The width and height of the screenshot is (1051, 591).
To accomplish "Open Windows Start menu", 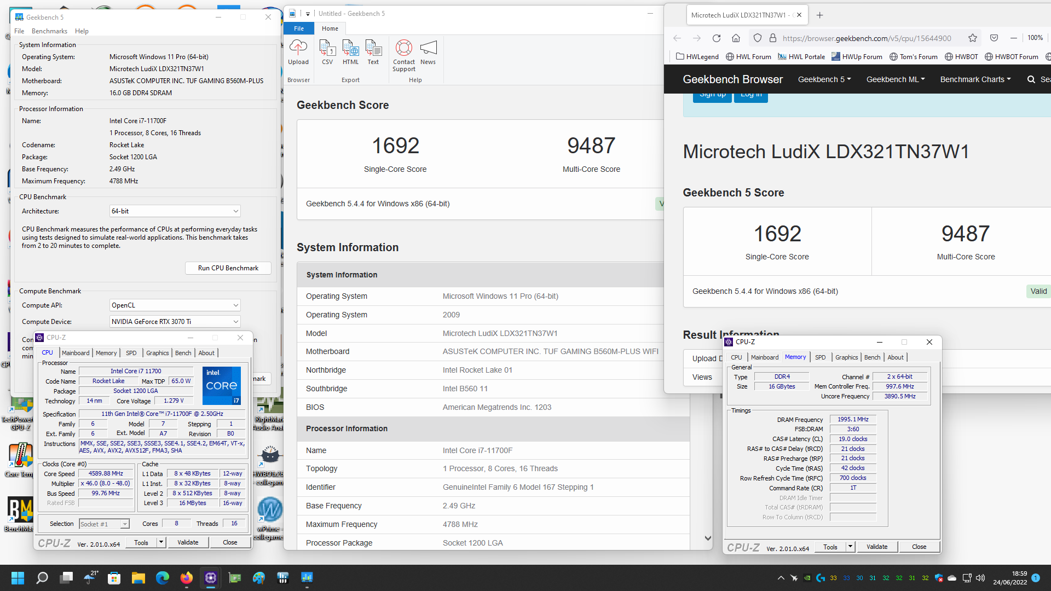I will coord(18,578).
